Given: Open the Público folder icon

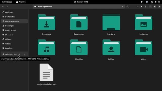Looking at the screenshot, I should [x=111, y=47].
